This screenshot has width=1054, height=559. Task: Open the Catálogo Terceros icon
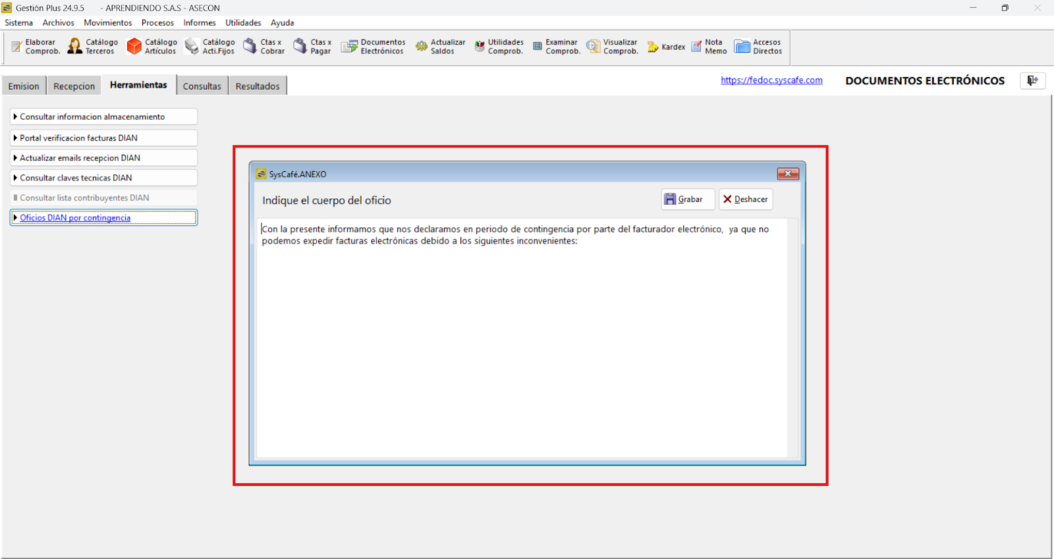(x=75, y=46)
